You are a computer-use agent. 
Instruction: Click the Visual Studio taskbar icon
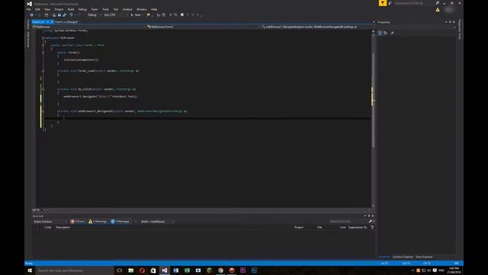(x=165, y=270)
